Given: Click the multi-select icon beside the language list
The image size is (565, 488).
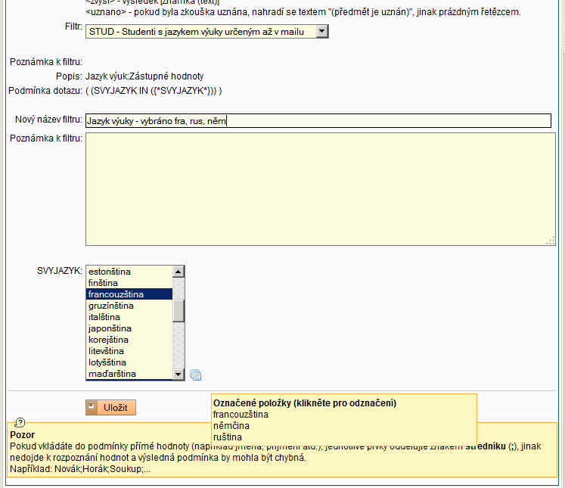Looking at the screenshot, I should [x=195, y=375].
